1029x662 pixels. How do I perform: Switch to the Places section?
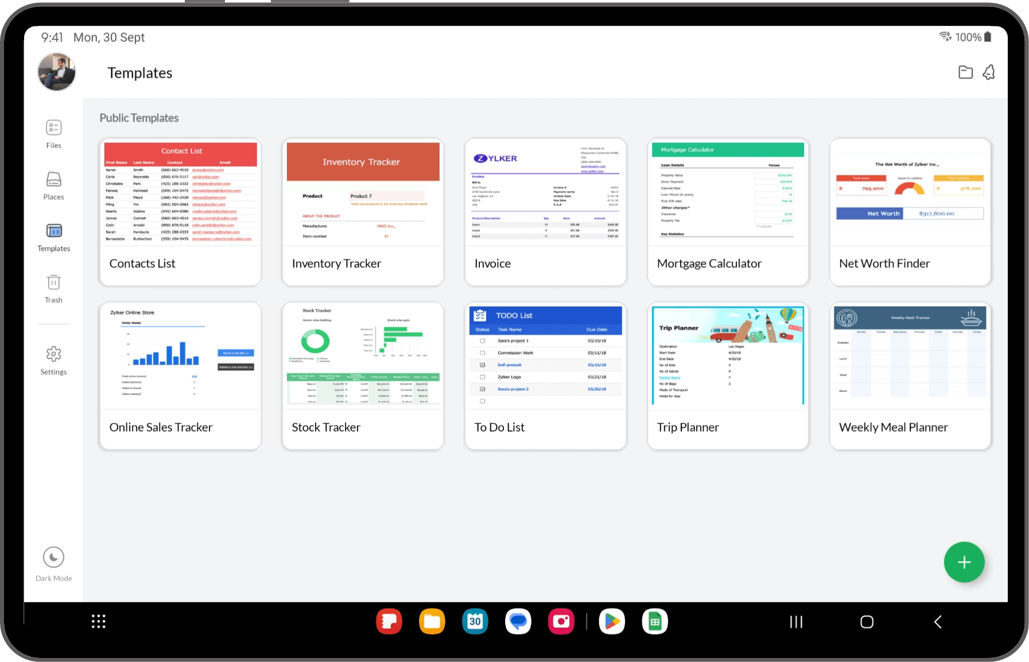pos(53,185)
